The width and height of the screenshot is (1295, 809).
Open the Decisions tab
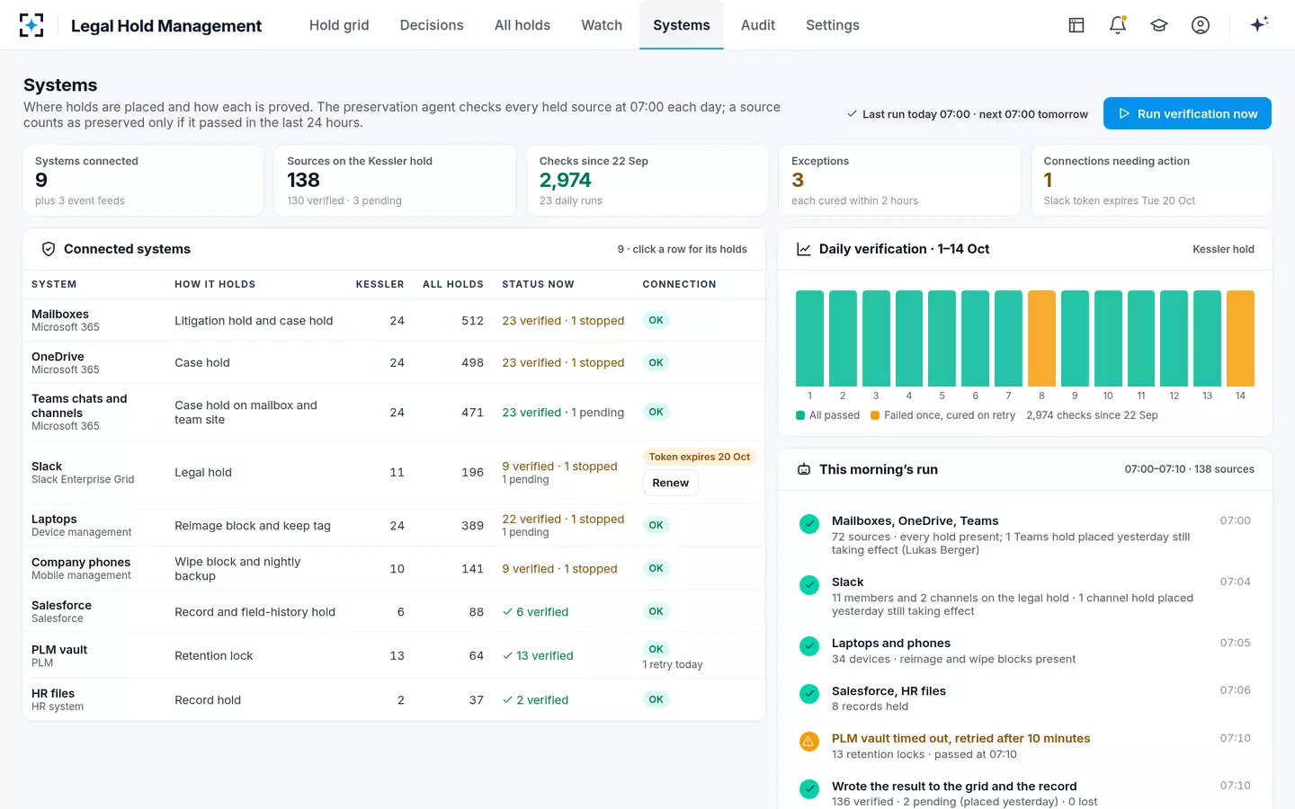(432, 25)
